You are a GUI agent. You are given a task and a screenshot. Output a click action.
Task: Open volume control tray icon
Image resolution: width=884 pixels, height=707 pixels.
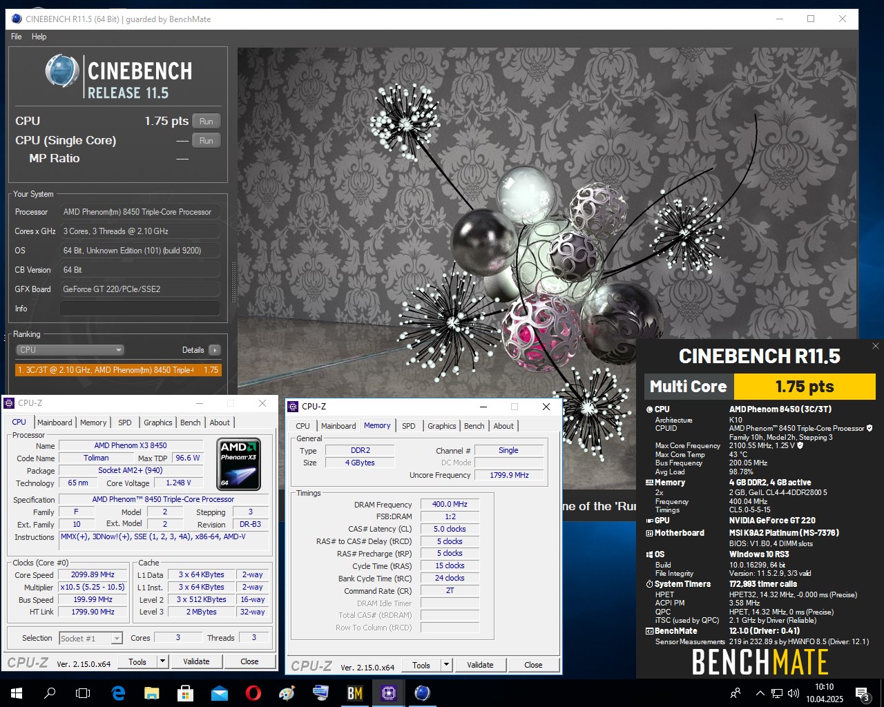click(794, 693)
